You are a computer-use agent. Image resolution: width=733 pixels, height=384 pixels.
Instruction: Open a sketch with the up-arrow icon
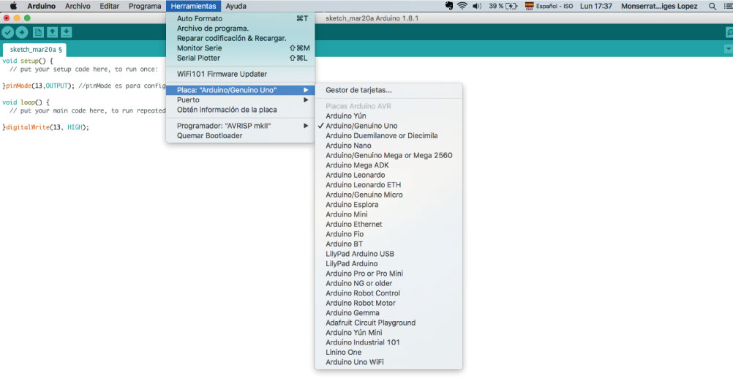tap(53, 32)
